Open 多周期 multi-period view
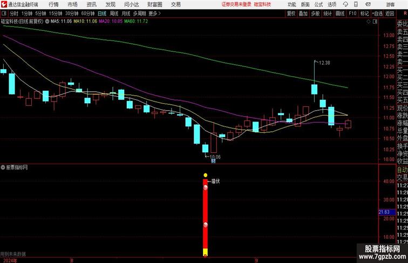 pos(139,14)
